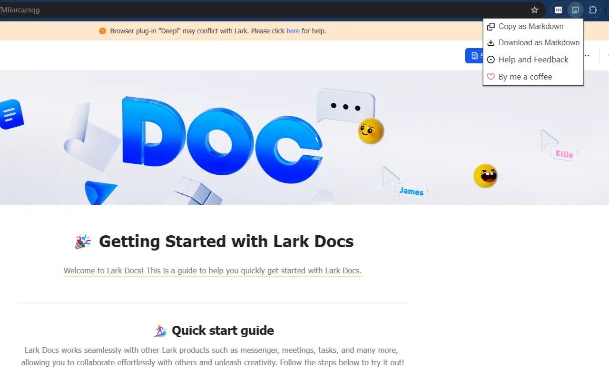Screen dimensions: 609x381
Task: Open the three-dot more options menu
Action: (x=586, y=55)
